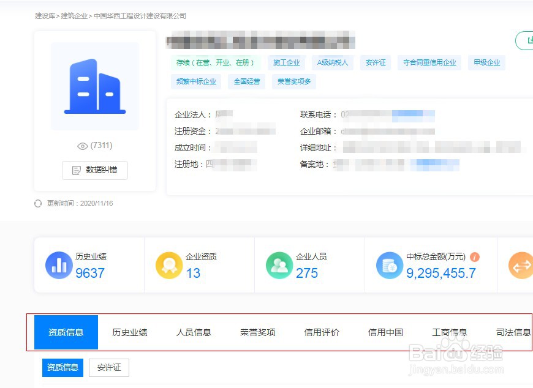The height and width of the screenshot is (388, 533).
Task: Click the 频繁中标企业 tag
Action: (195, 81)
